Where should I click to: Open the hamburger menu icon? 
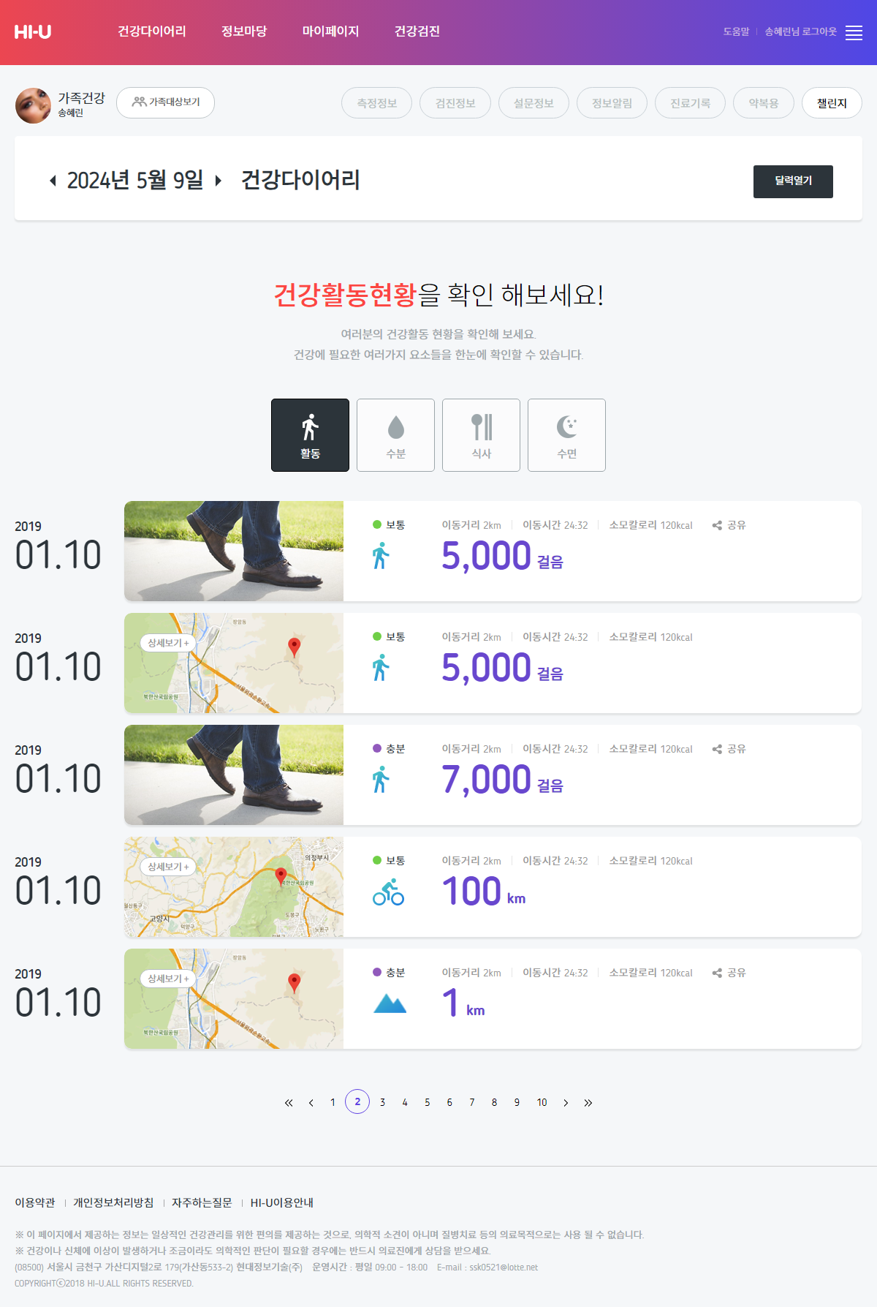pyautogui.click(x=854, y=33)
